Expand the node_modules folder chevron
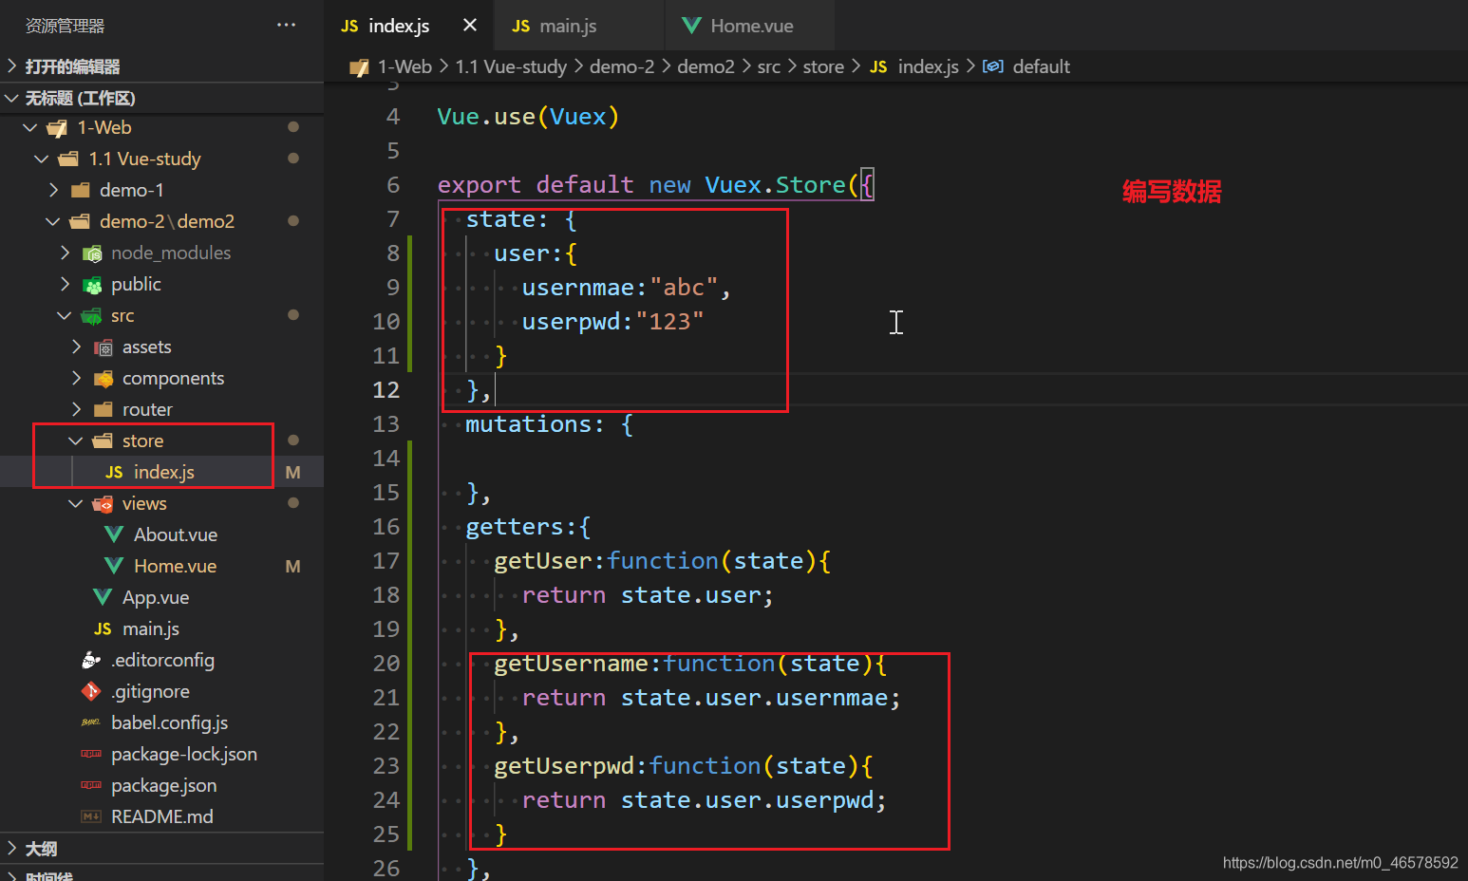The width and height of the screenshot is (1468, 881). click(65, 253)
